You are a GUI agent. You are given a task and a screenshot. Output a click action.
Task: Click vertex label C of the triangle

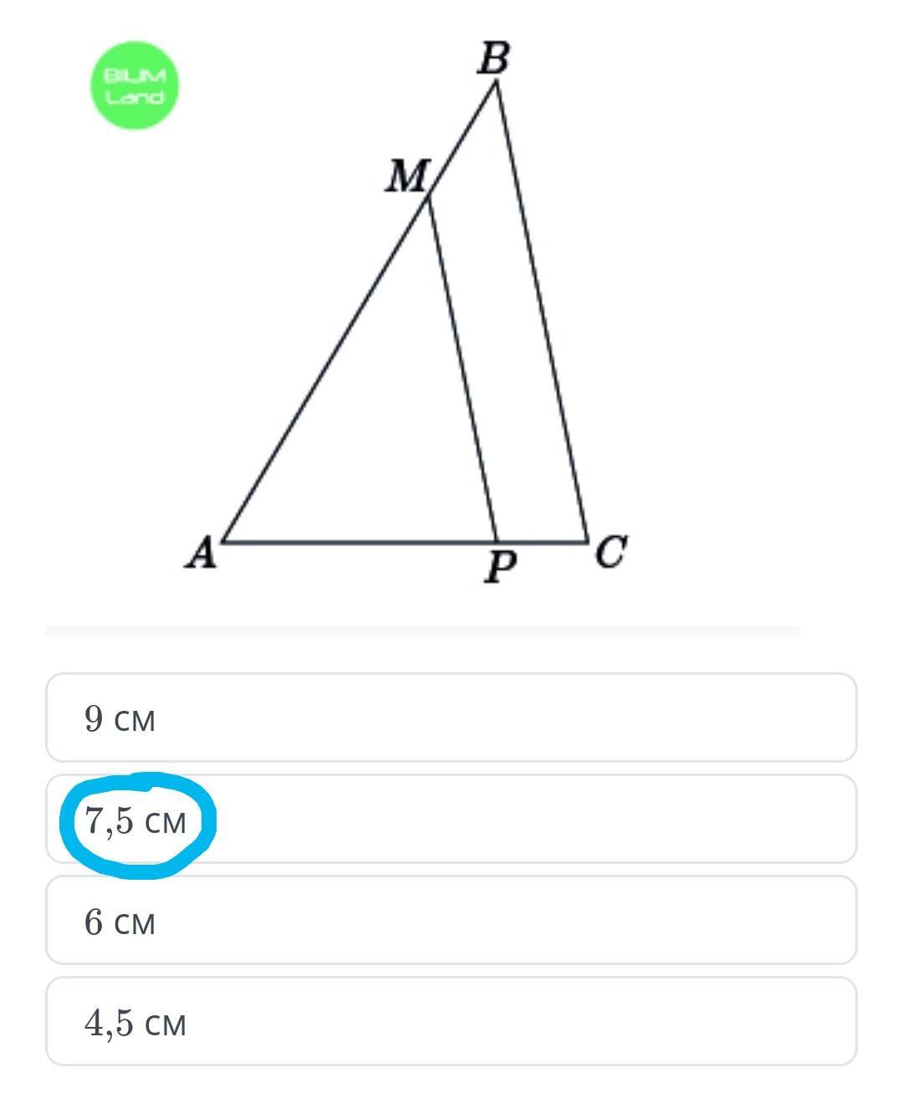point(610,553)
